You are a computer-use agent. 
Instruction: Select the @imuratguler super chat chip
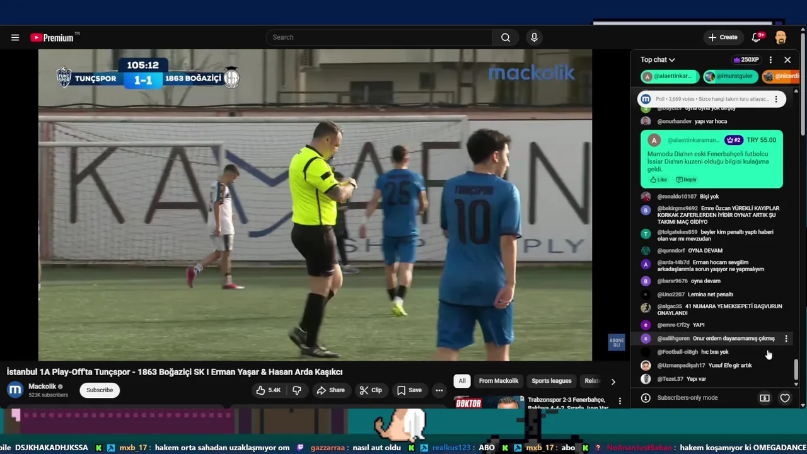[x=730, y=76]
